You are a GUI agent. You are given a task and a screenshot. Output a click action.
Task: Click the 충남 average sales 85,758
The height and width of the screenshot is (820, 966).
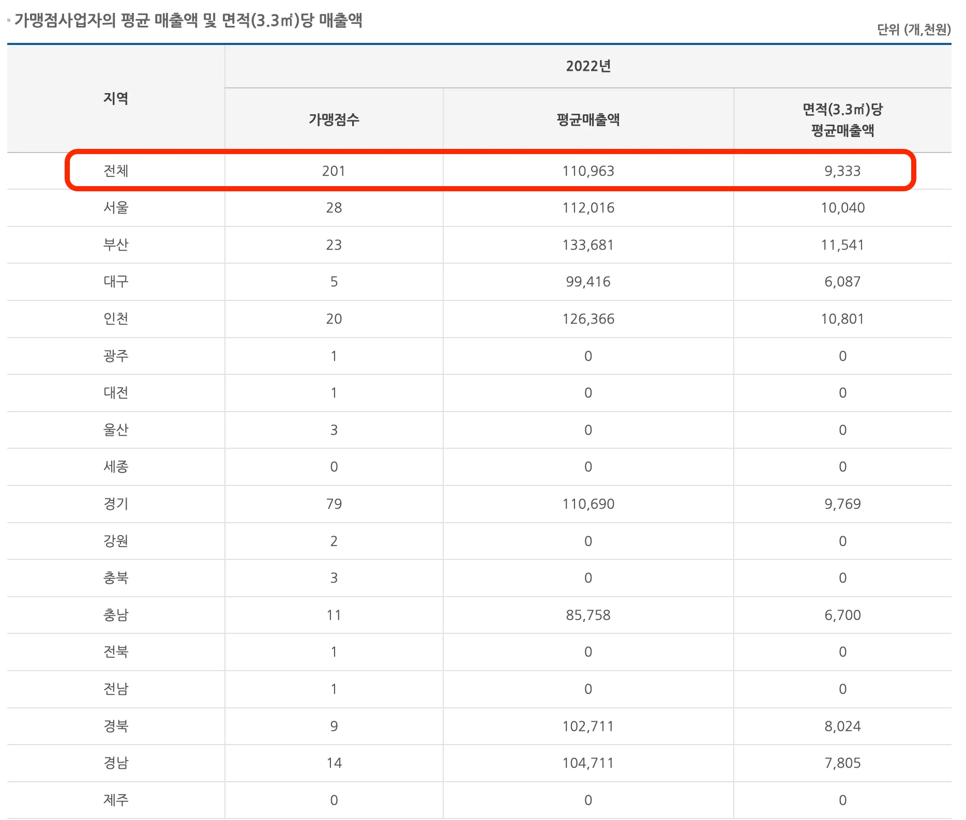point(588,615)
